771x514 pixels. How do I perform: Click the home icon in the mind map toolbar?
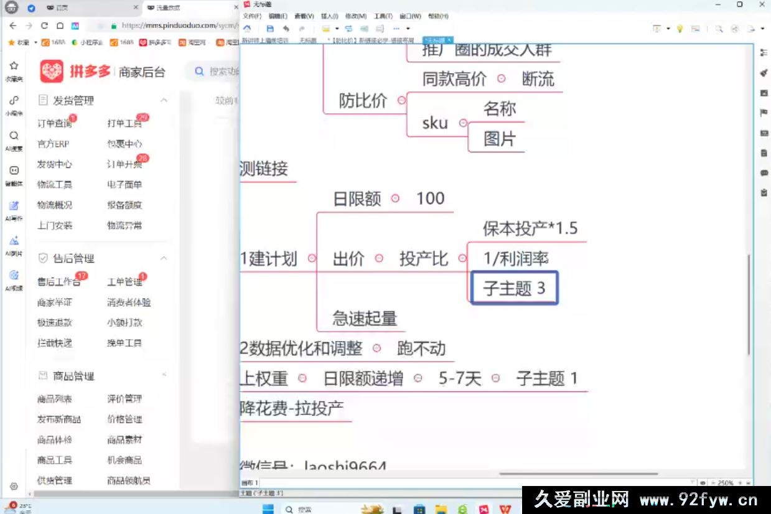[x=247, y=29]
